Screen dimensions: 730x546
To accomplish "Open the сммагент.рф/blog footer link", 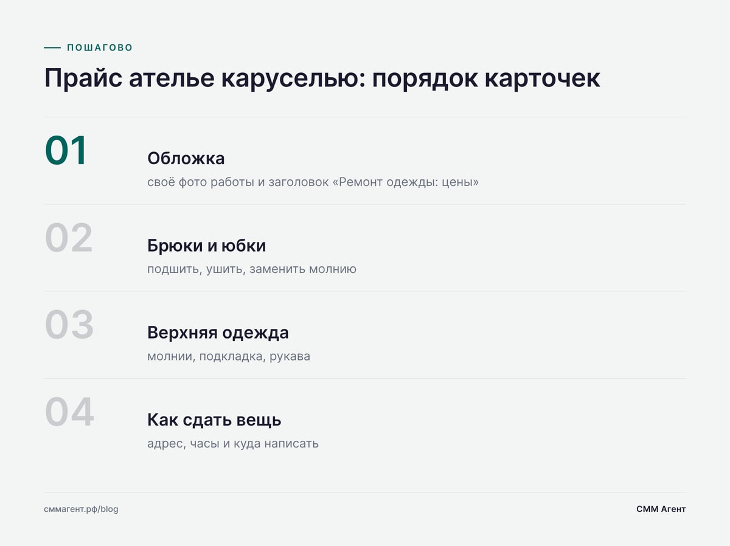I will 81,509.
